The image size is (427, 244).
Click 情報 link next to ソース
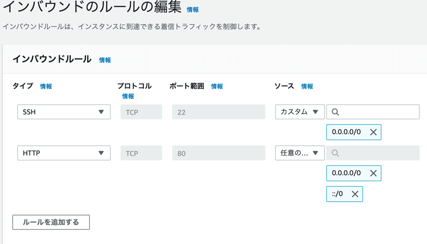(307, 86)
